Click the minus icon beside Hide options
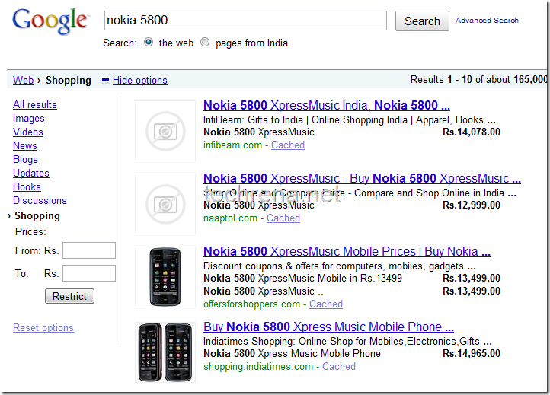 click(105, 80)
